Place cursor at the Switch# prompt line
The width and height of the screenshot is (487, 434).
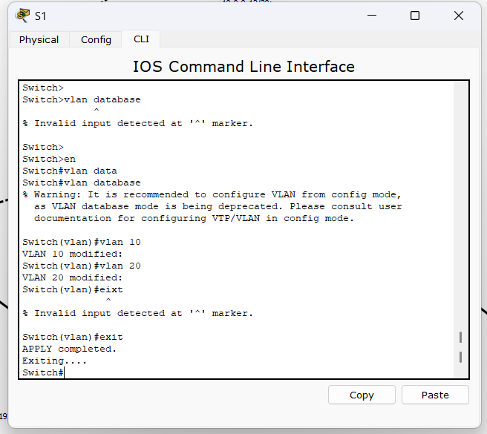43,372
